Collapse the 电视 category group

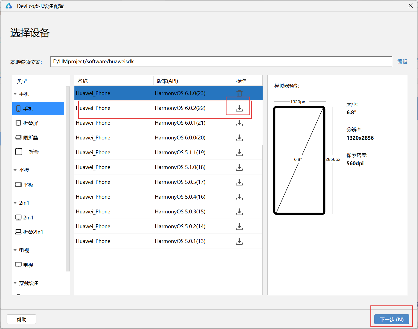pos(15,250)
